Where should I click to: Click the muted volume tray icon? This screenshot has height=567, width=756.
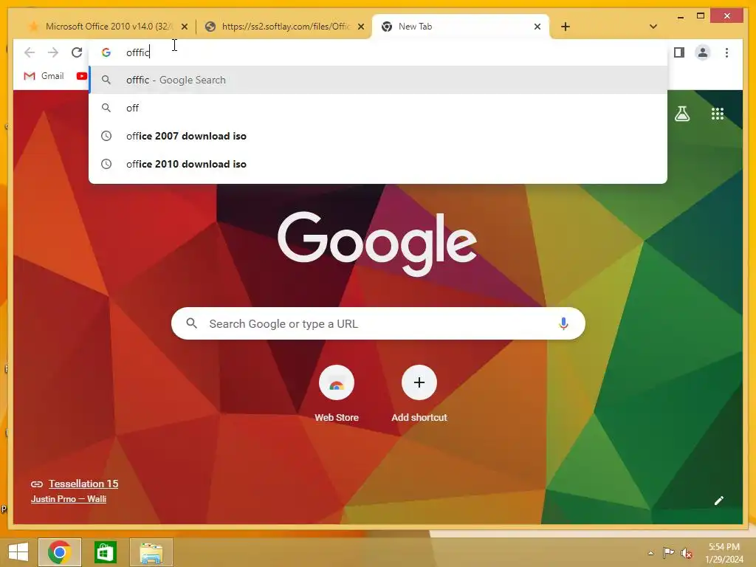686,553
